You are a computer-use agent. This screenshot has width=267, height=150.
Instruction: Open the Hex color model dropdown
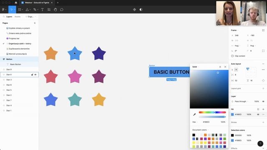195,122
